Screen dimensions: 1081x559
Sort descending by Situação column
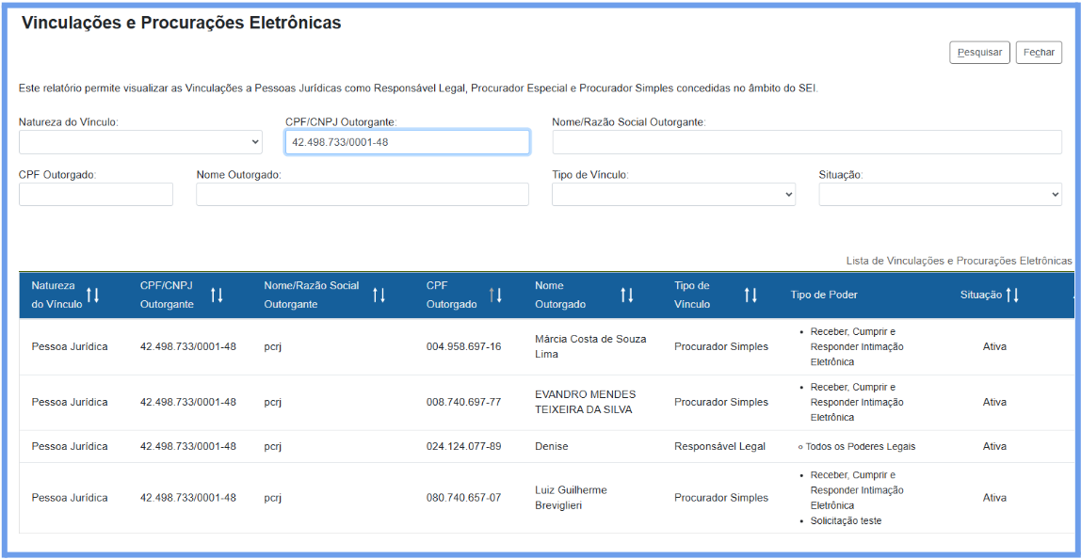[x=1016, y=295]
